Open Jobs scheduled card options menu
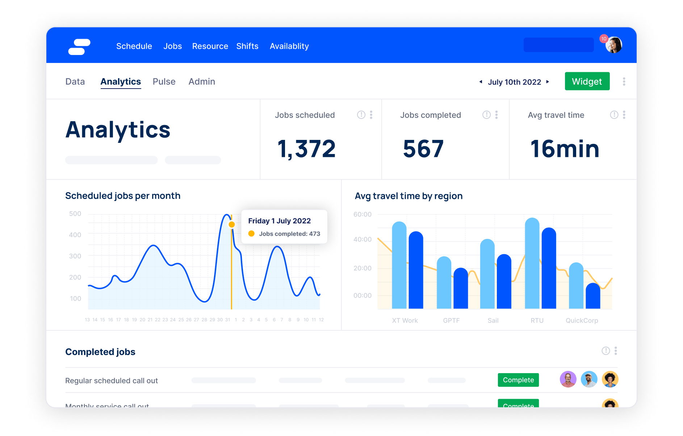Viewport: 683px width, 436px height. click(371, 115)
